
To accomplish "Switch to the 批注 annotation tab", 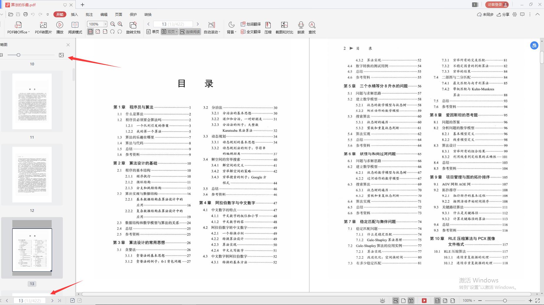I will [89, 14].
